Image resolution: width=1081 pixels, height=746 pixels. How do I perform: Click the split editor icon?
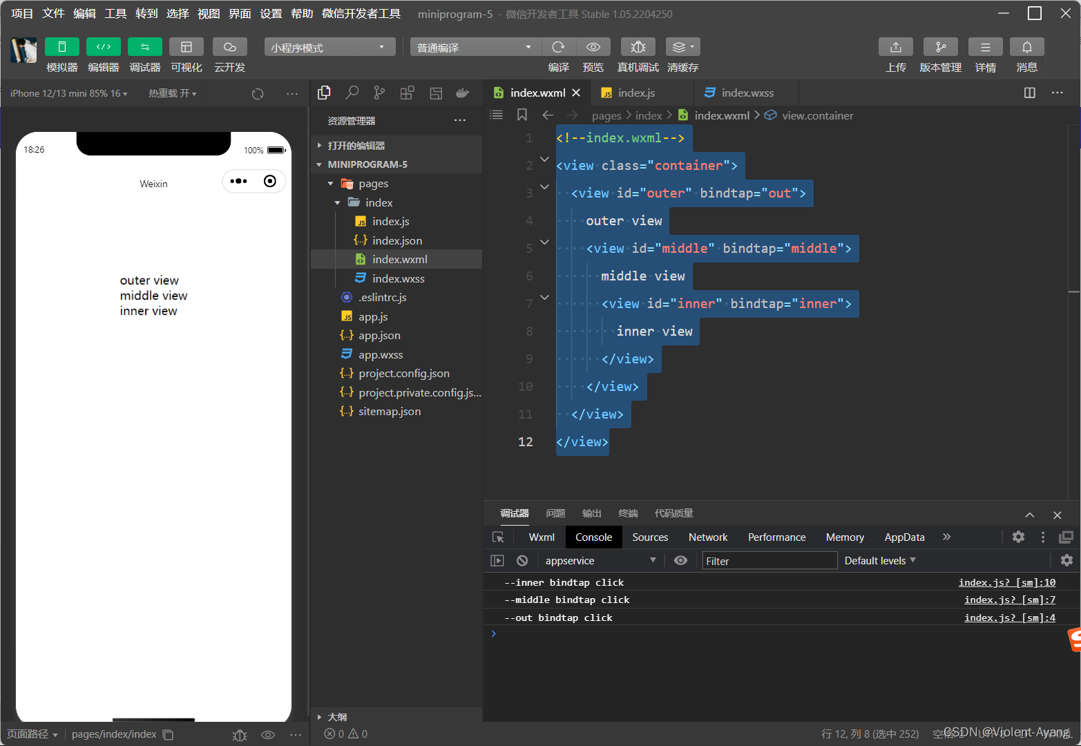pos(1029,93)
